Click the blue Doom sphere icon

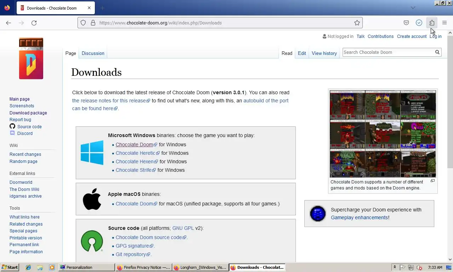pyautogui.click(x=318, y=214)
